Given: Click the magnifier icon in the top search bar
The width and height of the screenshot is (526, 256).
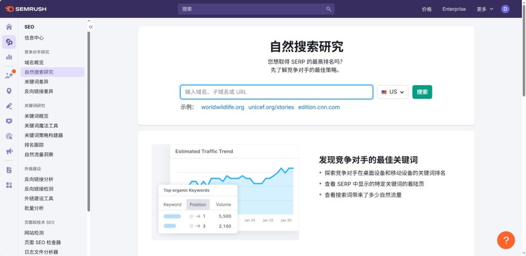Looking at the screenshot, I should click(x=328, y=9).
